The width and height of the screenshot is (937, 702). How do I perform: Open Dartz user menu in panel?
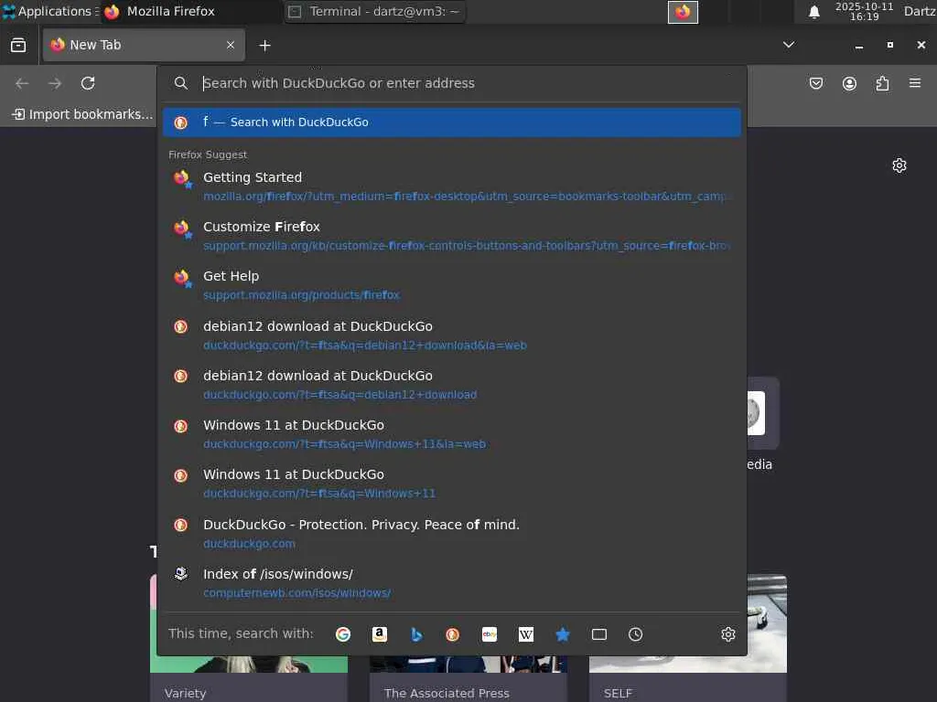tap(920, 11)
